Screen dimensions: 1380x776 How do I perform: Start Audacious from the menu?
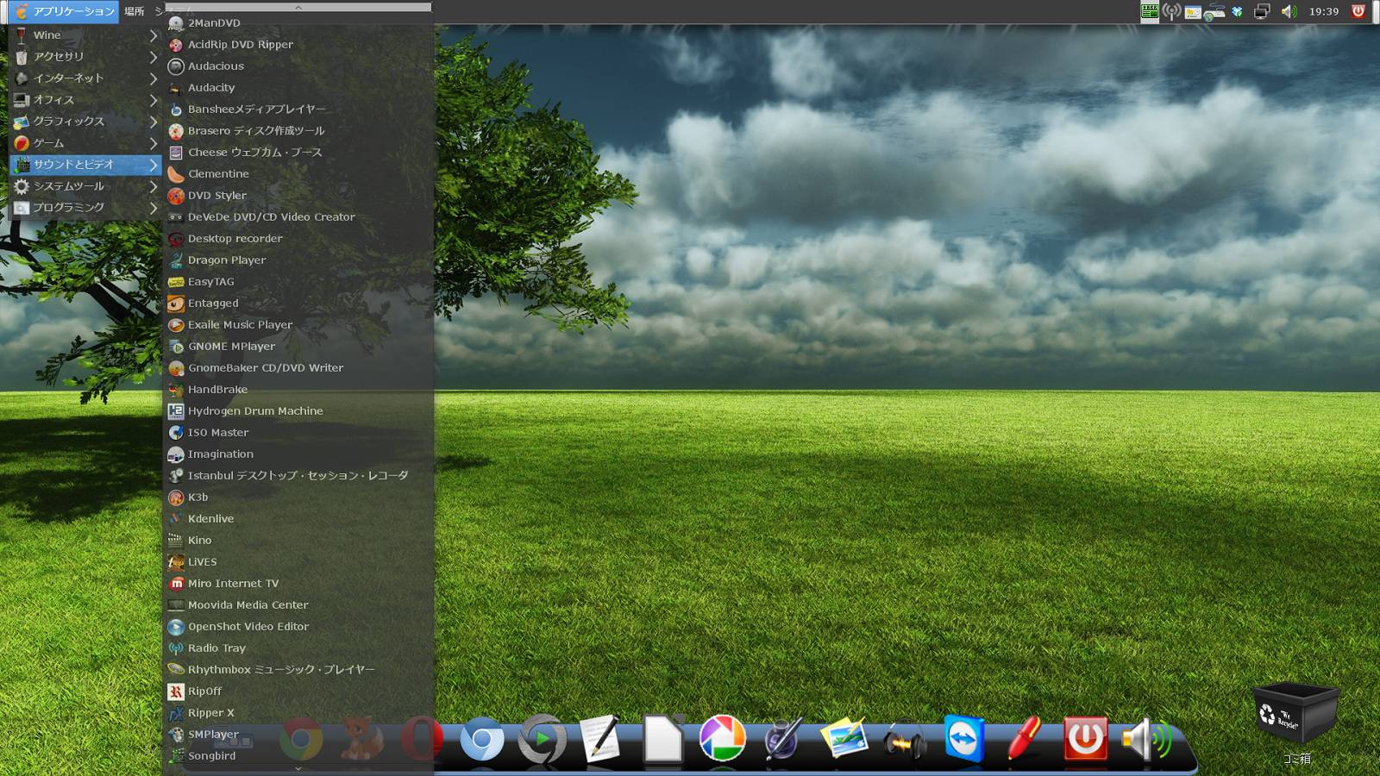pyautogui.click(x=298, y=66)
